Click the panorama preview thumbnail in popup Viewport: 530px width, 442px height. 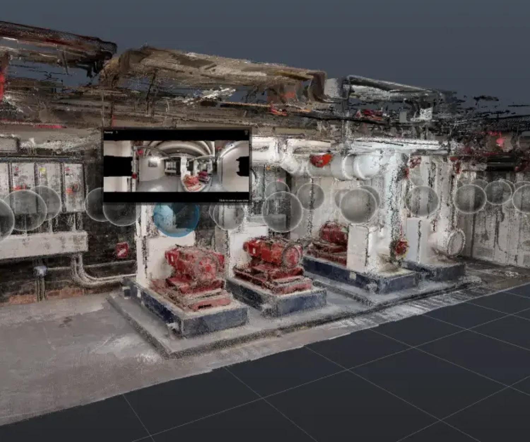tap(176, 167)
